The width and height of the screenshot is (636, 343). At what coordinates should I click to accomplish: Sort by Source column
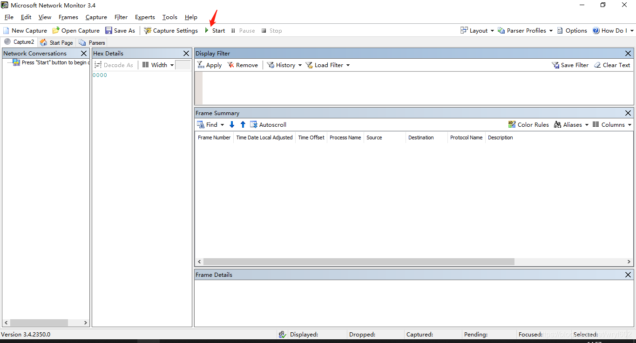pos(385,137)
